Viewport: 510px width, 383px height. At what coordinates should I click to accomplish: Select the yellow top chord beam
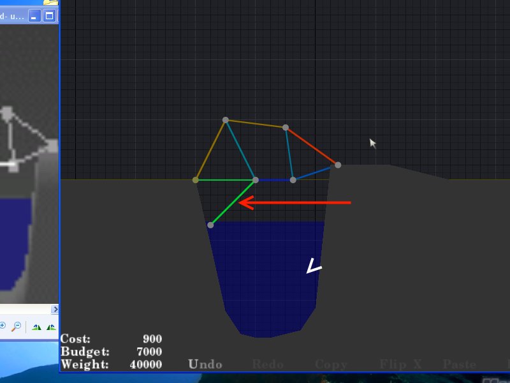255,124
